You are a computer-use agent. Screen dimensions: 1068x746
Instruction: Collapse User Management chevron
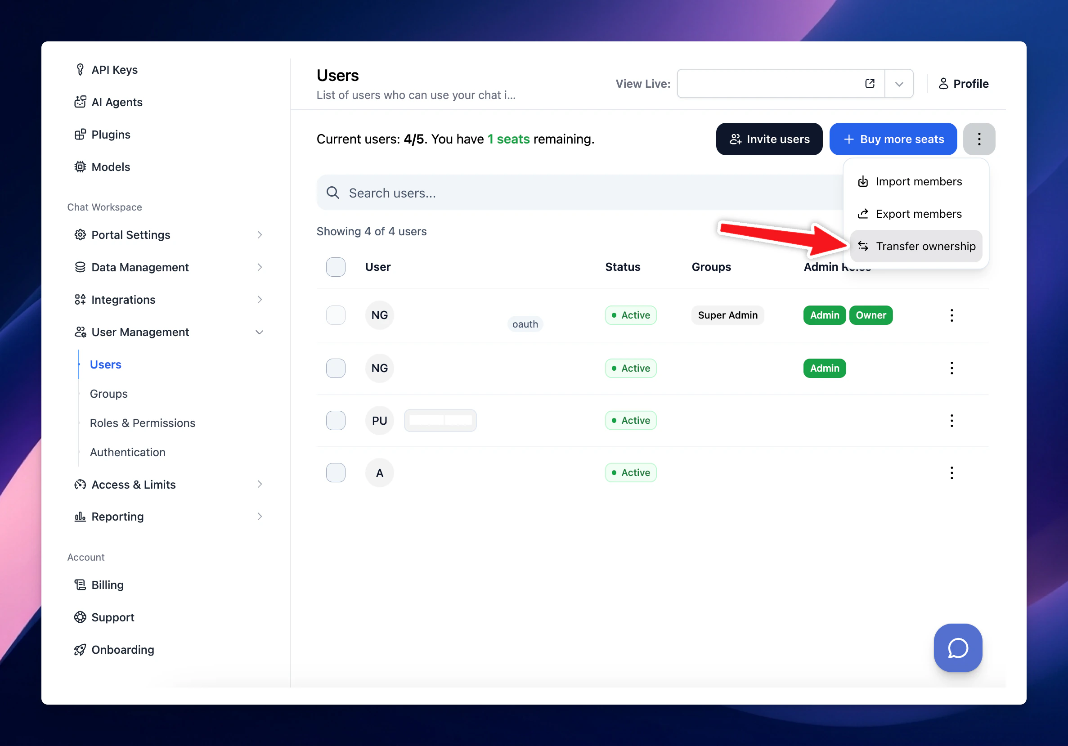260,332
